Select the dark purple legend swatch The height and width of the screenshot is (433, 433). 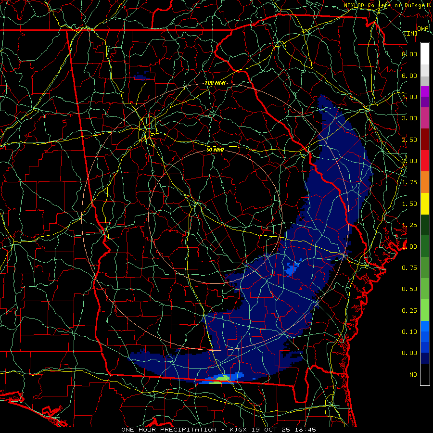click(425, 102)
